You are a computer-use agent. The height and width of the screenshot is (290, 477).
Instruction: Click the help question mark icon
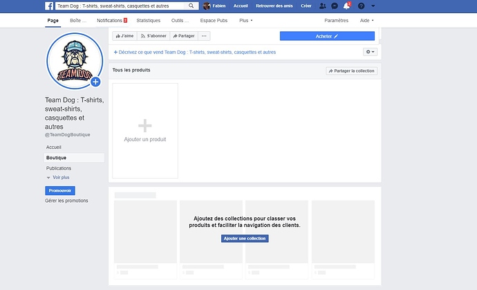(x=361, y=6)
